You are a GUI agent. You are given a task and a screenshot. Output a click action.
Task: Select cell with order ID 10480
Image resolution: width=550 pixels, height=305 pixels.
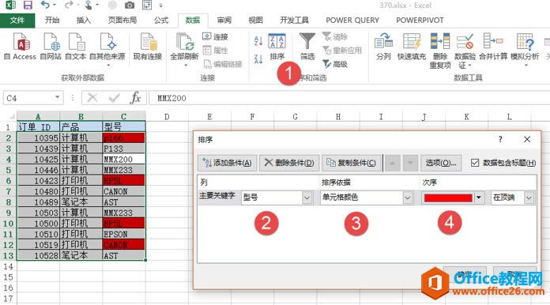tap(38, 191)
